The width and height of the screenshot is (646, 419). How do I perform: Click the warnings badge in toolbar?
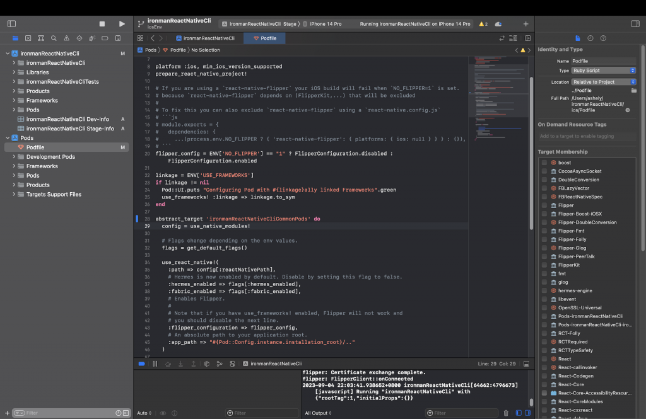point(483,24)
